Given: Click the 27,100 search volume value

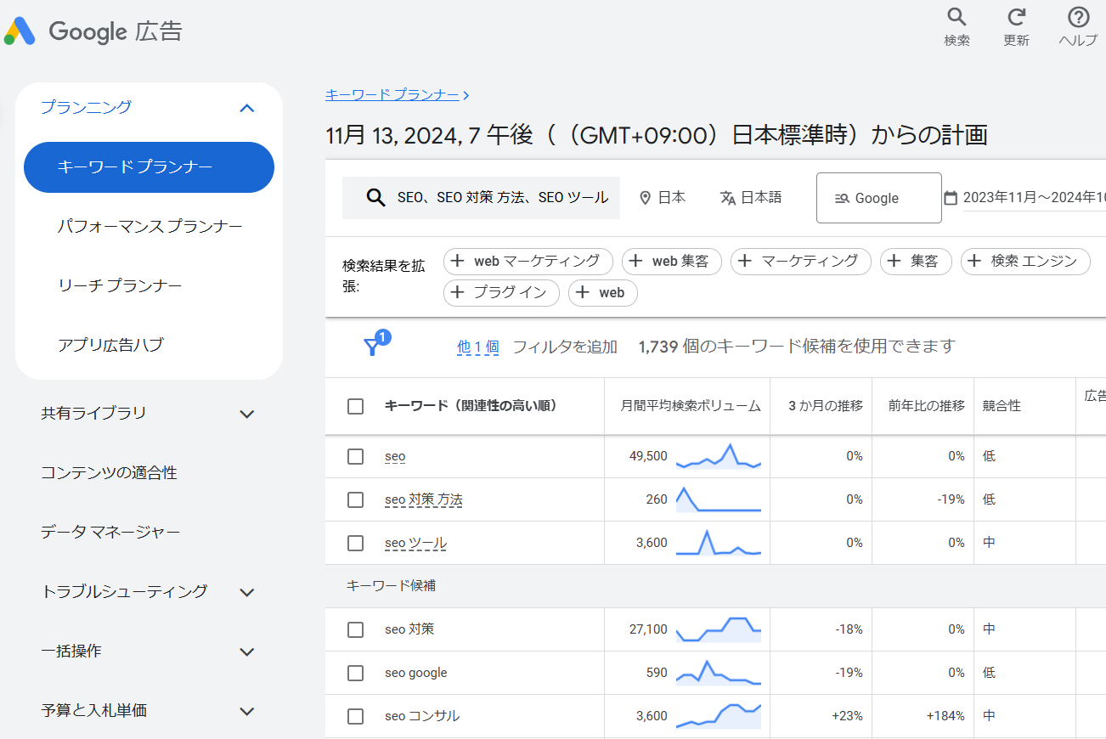Looking at the screenshot, I should pos(648,629).
